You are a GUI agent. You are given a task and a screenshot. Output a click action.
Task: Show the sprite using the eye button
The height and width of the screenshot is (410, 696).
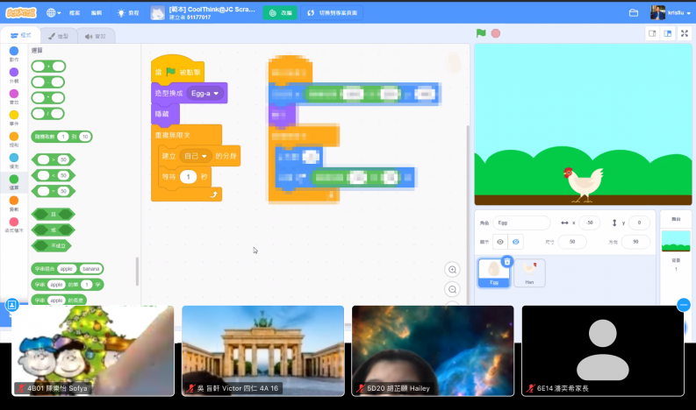tap(500, 242)
